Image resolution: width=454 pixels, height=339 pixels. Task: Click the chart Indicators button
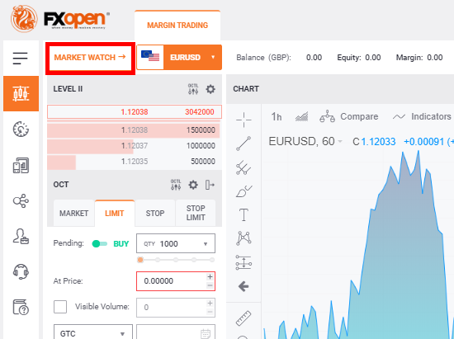[x=422, y=116]
